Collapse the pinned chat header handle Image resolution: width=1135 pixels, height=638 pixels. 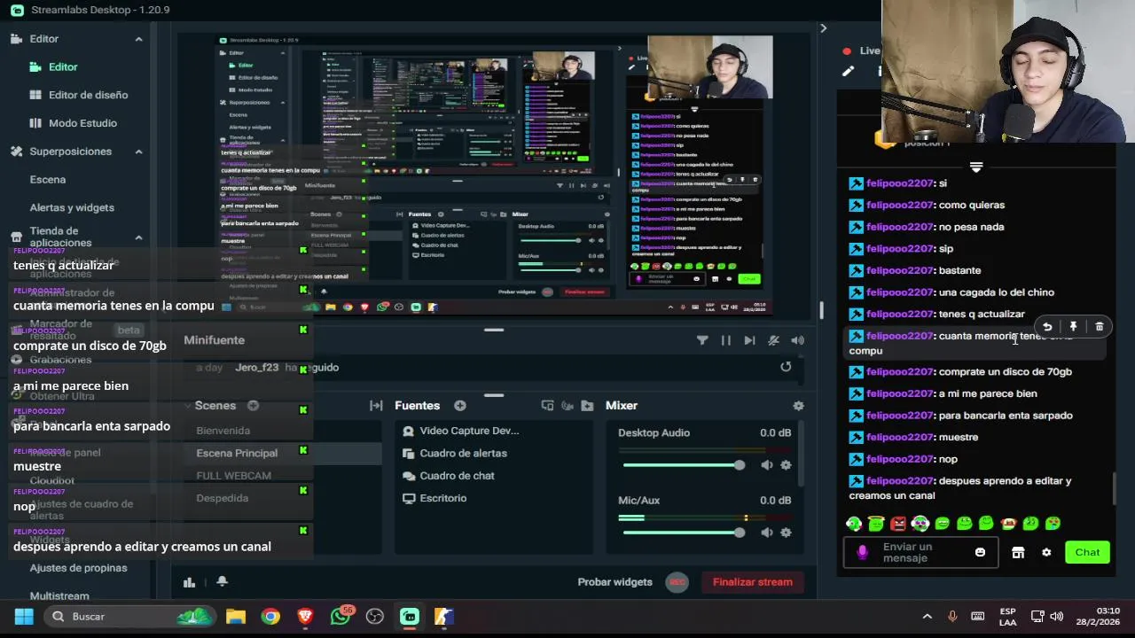pyautogui.click(x=976, y=167)
